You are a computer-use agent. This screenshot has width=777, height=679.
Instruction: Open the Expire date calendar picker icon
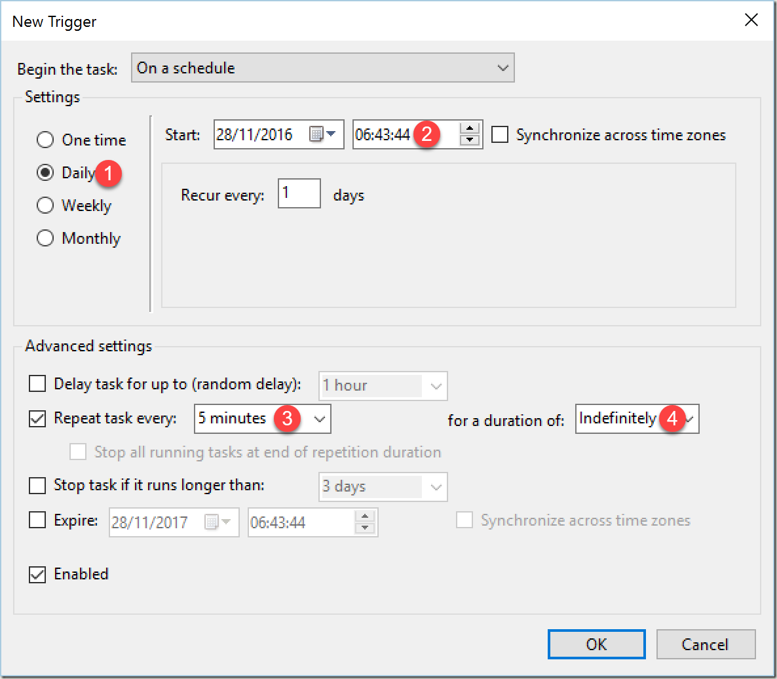pyautogui.click(x=218, y=522)
